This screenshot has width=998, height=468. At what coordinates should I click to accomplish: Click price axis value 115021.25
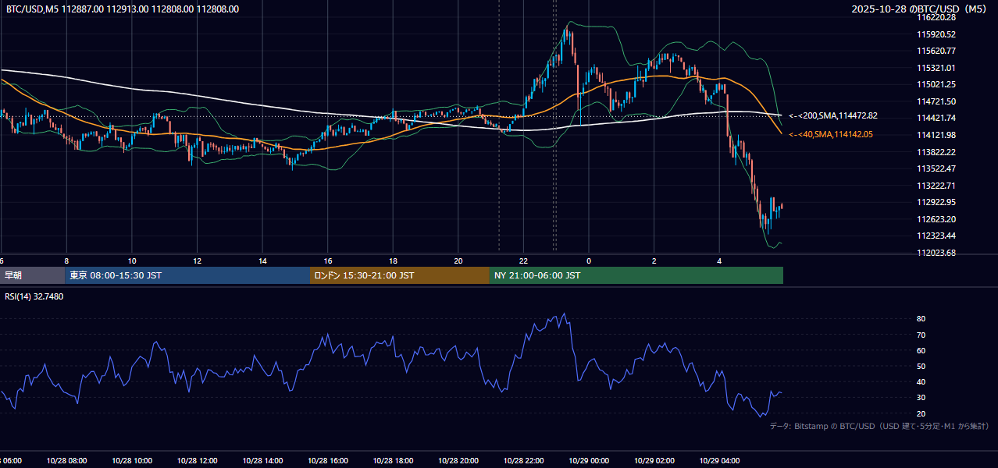click(x=936, y=84)
